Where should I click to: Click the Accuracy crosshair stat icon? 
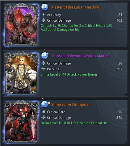click(43, 15)
